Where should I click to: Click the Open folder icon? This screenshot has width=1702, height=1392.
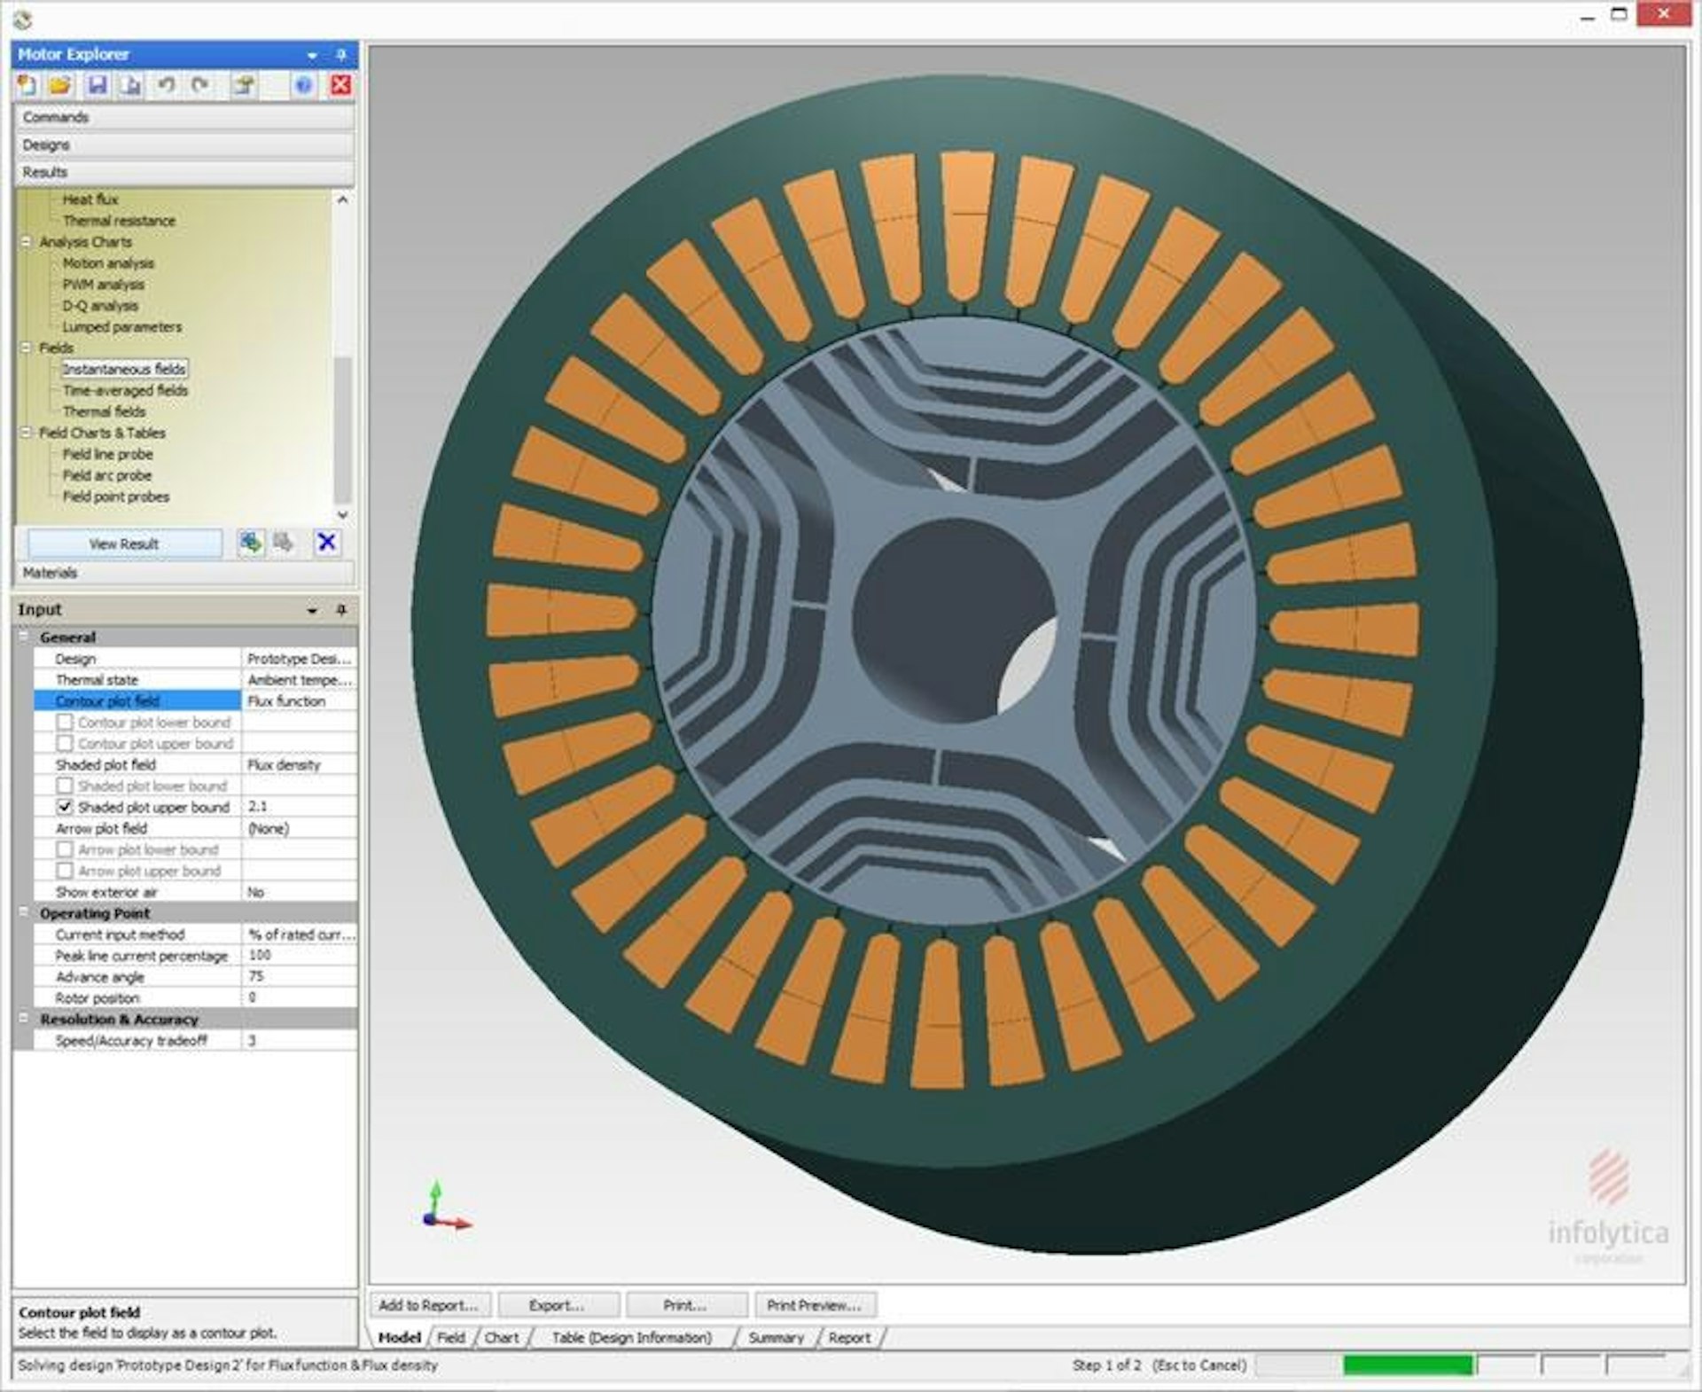coord(60,85)
